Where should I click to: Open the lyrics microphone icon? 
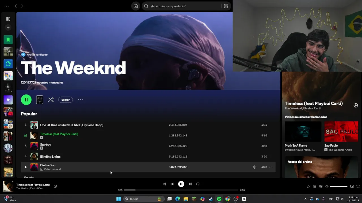click(x=309, y=186)
